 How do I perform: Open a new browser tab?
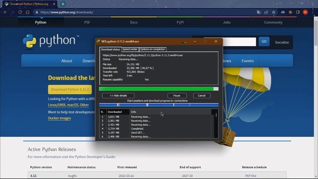click(63, 4)
